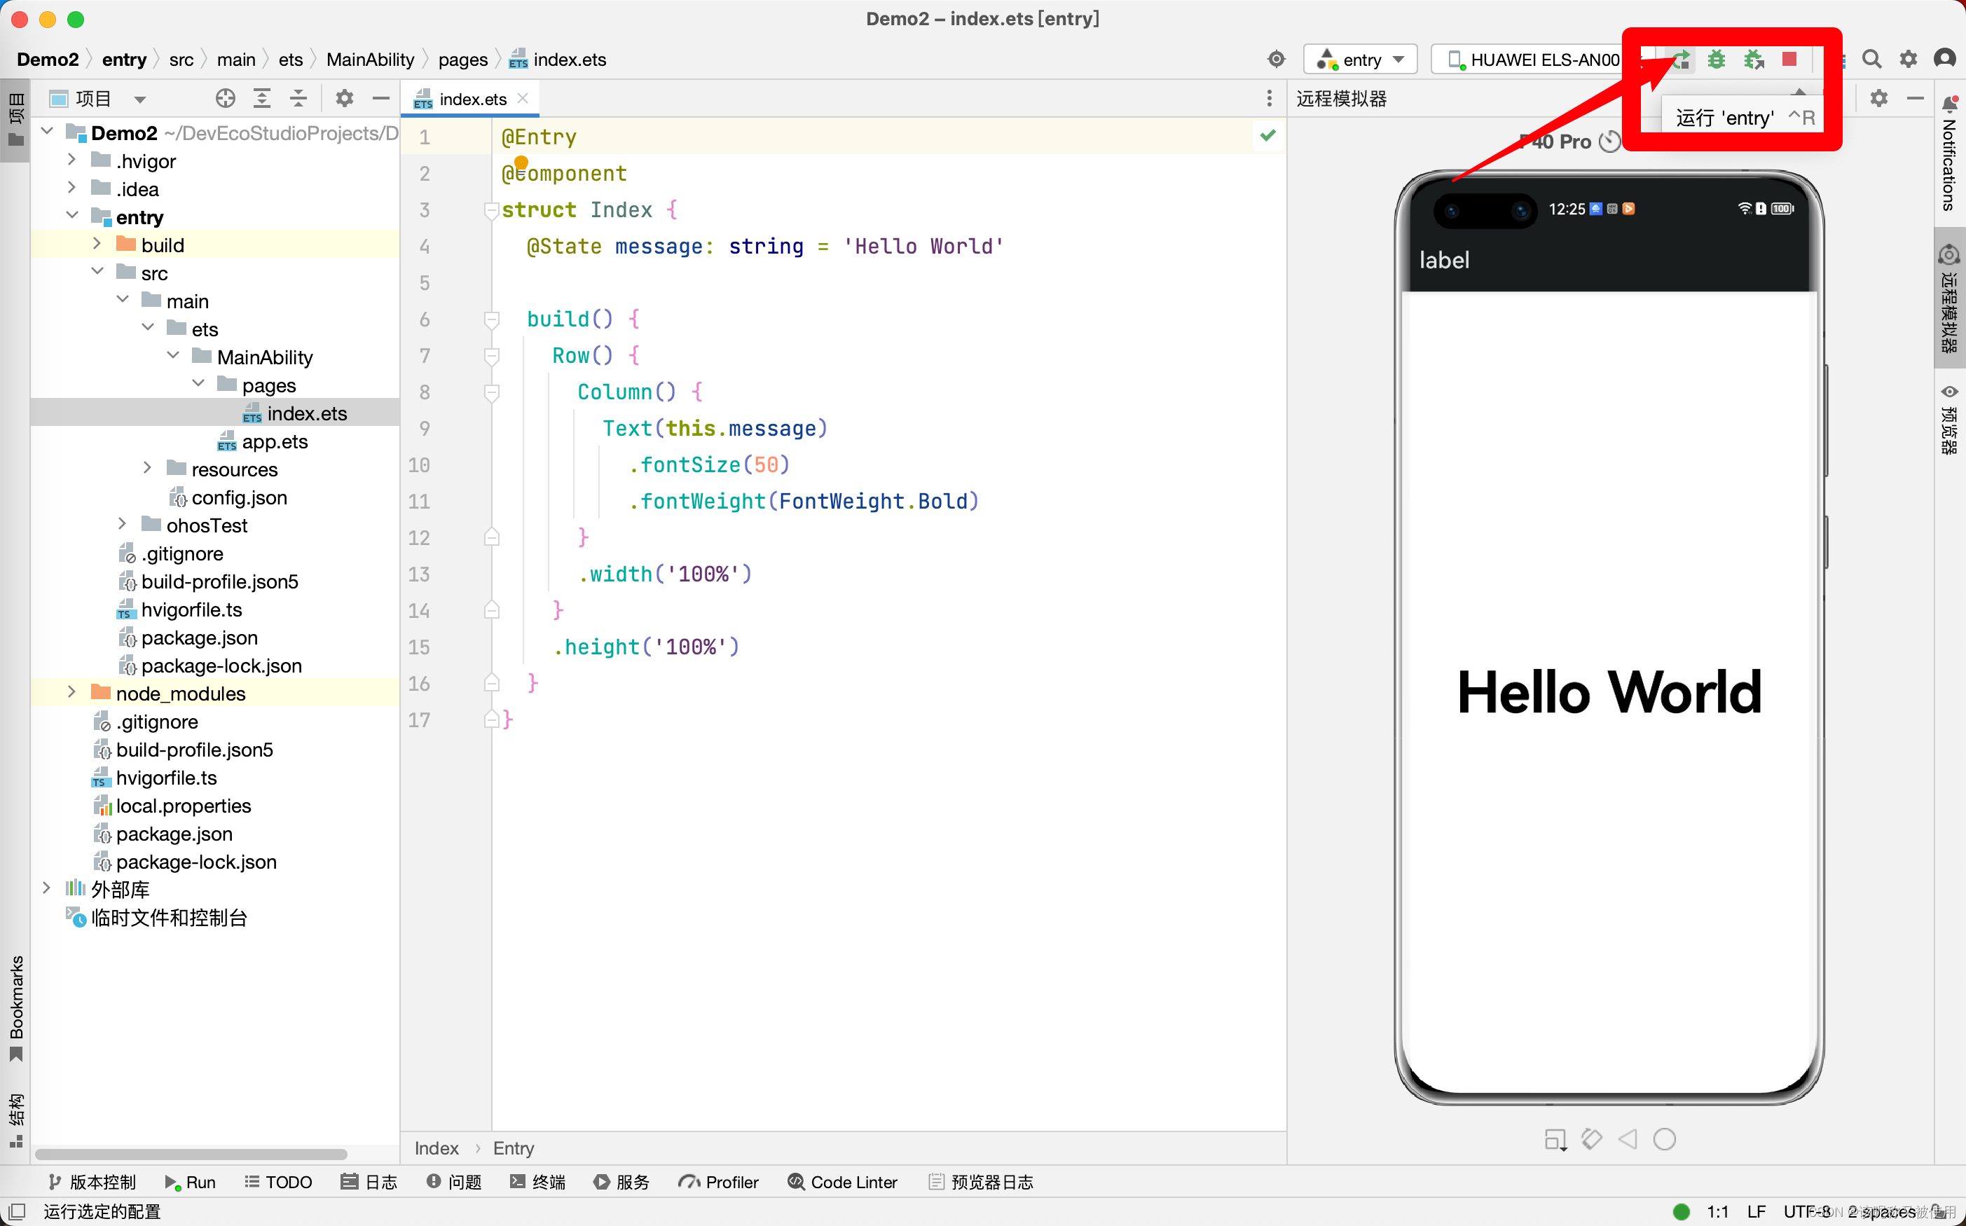The height and width of the screenshot is (1226, 1966).
Task: Open config.json in project tree
Action: pos(238,497)
